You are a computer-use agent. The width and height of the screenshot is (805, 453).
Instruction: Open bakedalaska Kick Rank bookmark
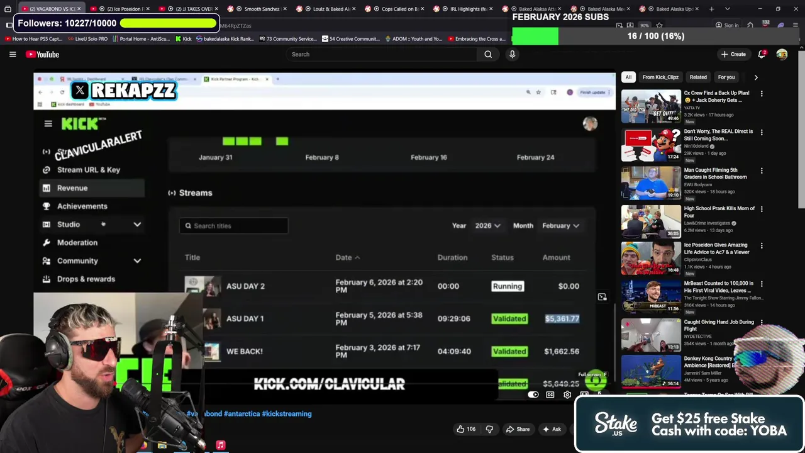[225, 39]
